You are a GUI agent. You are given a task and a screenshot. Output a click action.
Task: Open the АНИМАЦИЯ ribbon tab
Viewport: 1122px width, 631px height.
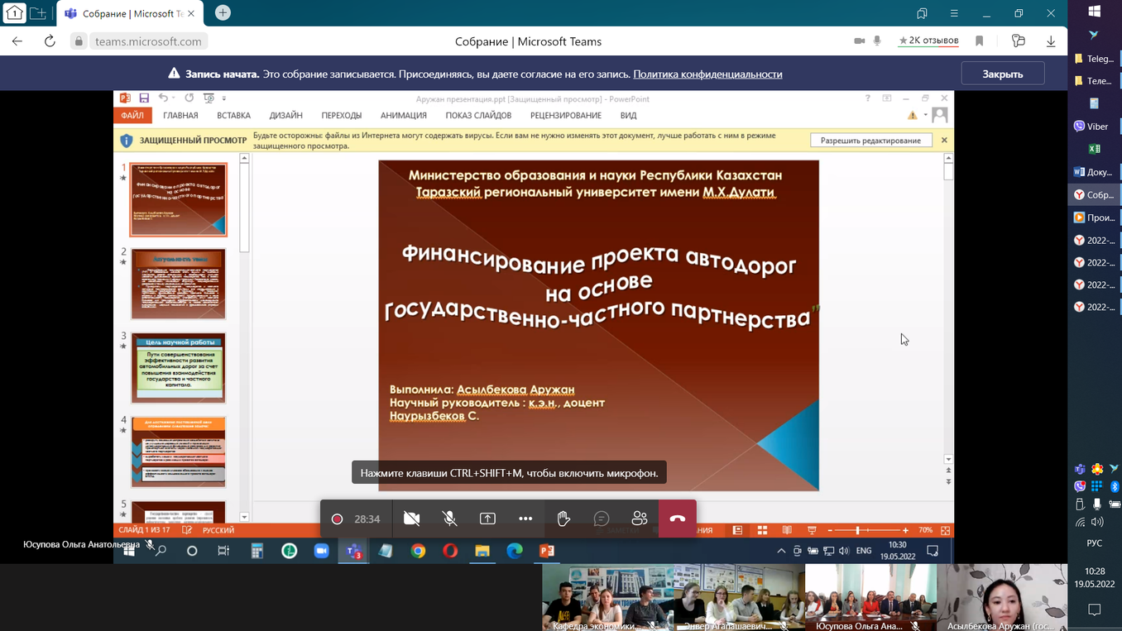[x=404, y=116]
